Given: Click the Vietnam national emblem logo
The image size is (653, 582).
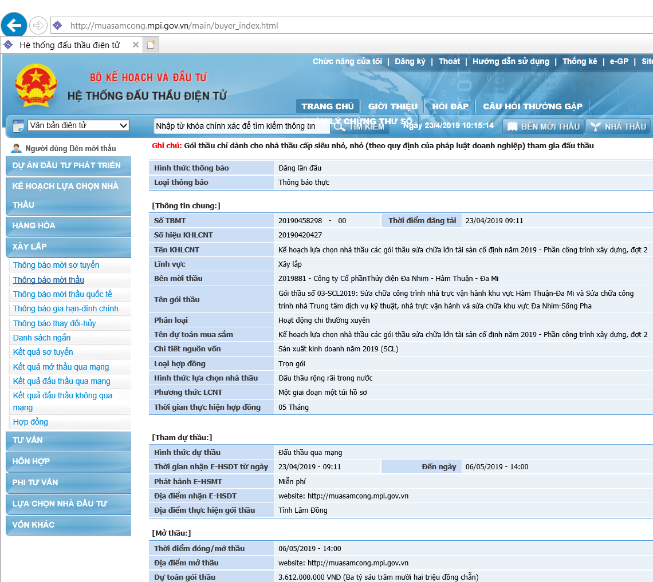Looking at the screenshot, I should click(x=36, y=85).
